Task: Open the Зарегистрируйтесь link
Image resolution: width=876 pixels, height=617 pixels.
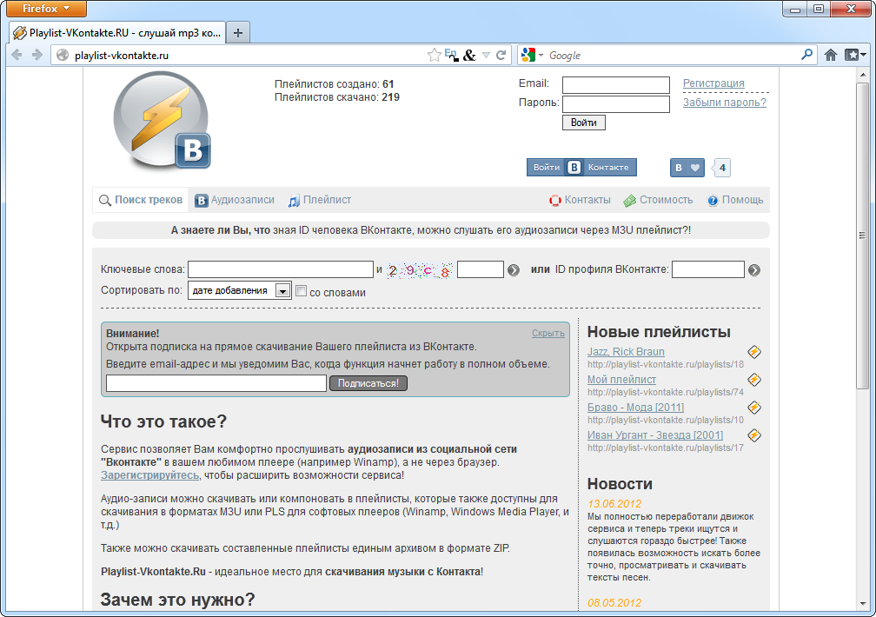Action: 149,475
